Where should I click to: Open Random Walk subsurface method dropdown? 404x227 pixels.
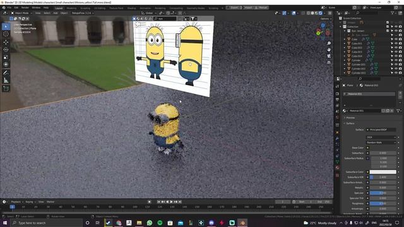tap(381, 143)
